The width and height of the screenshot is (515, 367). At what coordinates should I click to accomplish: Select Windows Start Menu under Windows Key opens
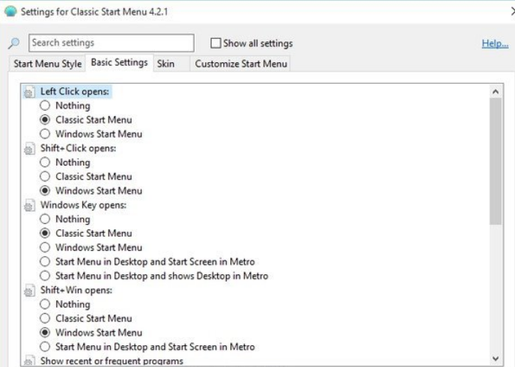[45, 247]
